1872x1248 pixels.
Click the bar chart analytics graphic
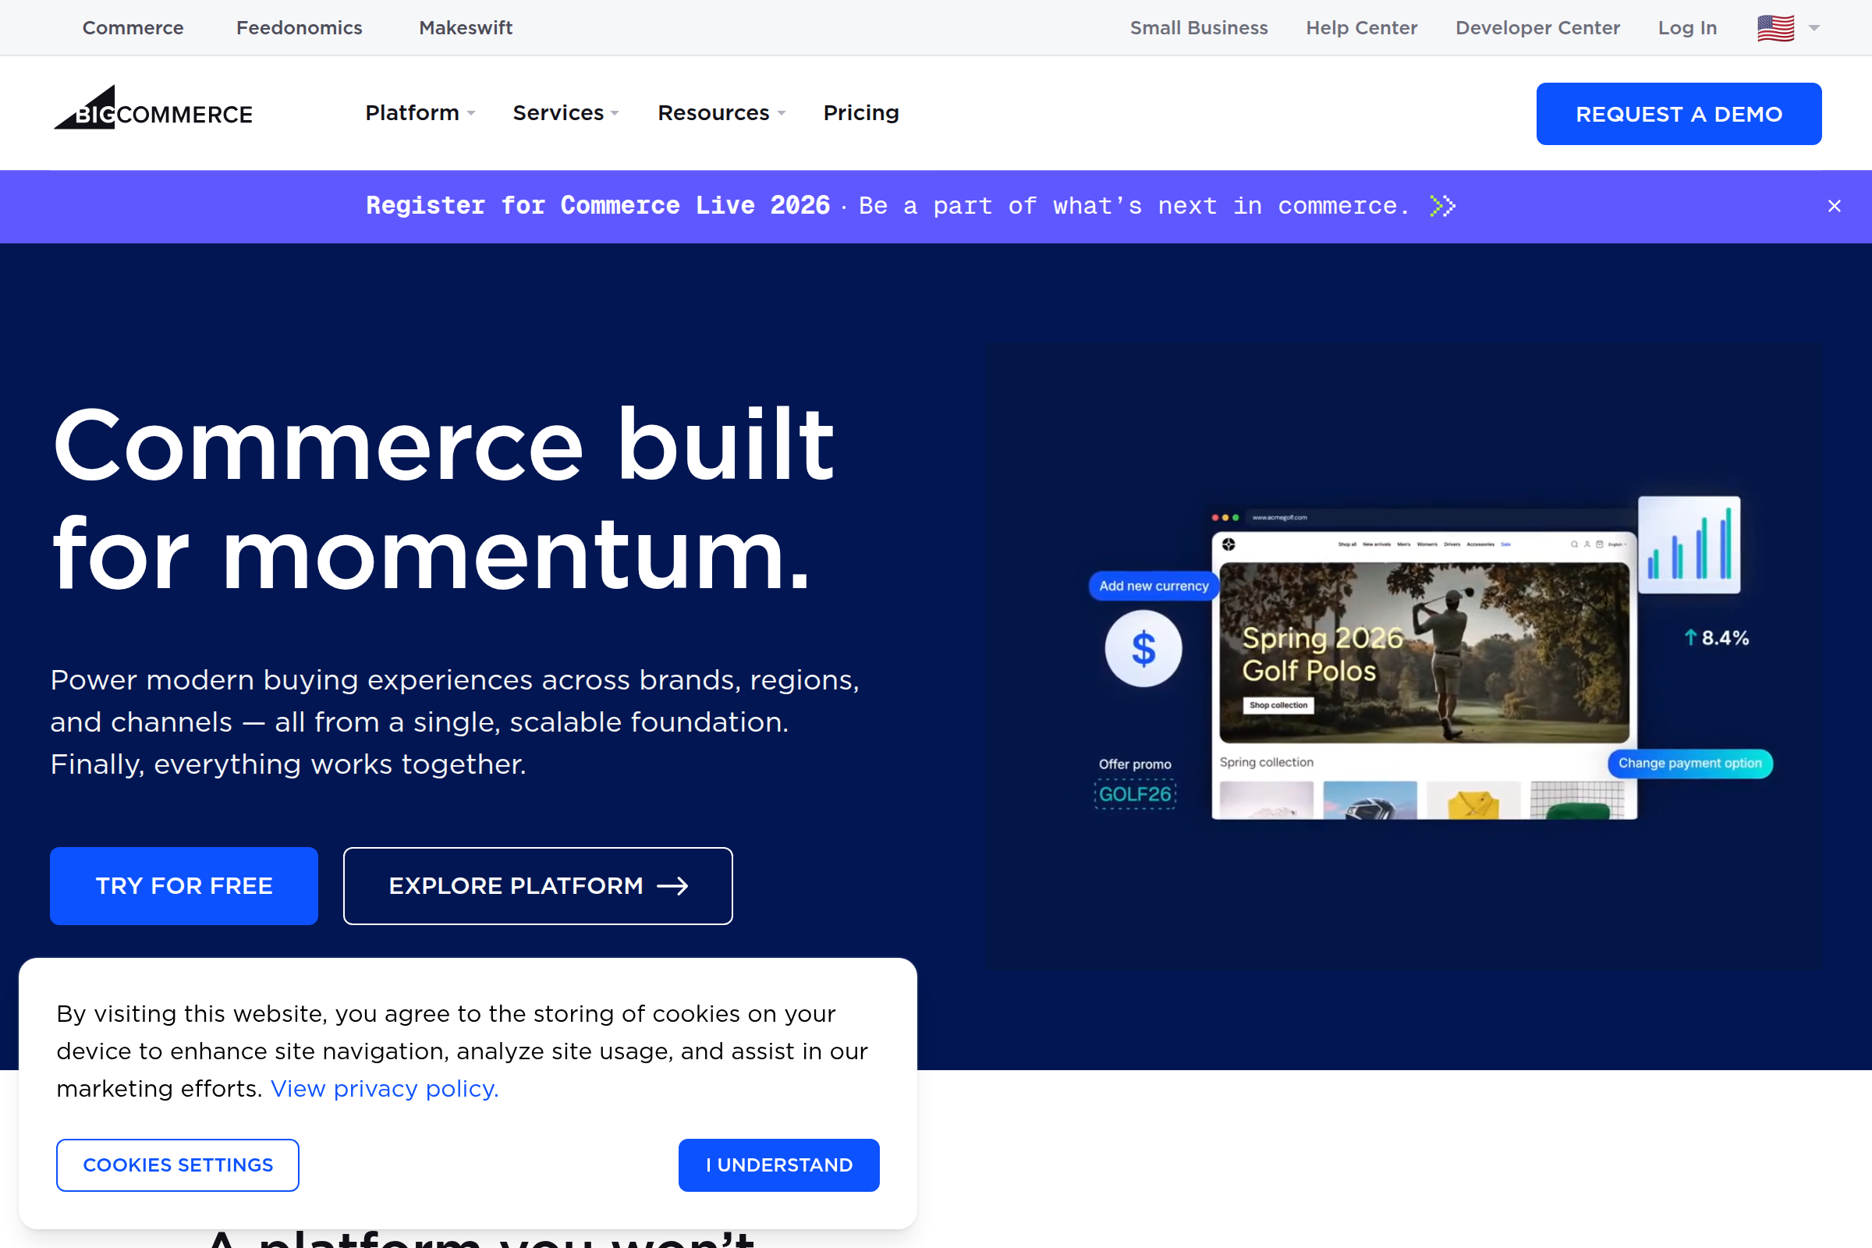(x=1689, y=546)
